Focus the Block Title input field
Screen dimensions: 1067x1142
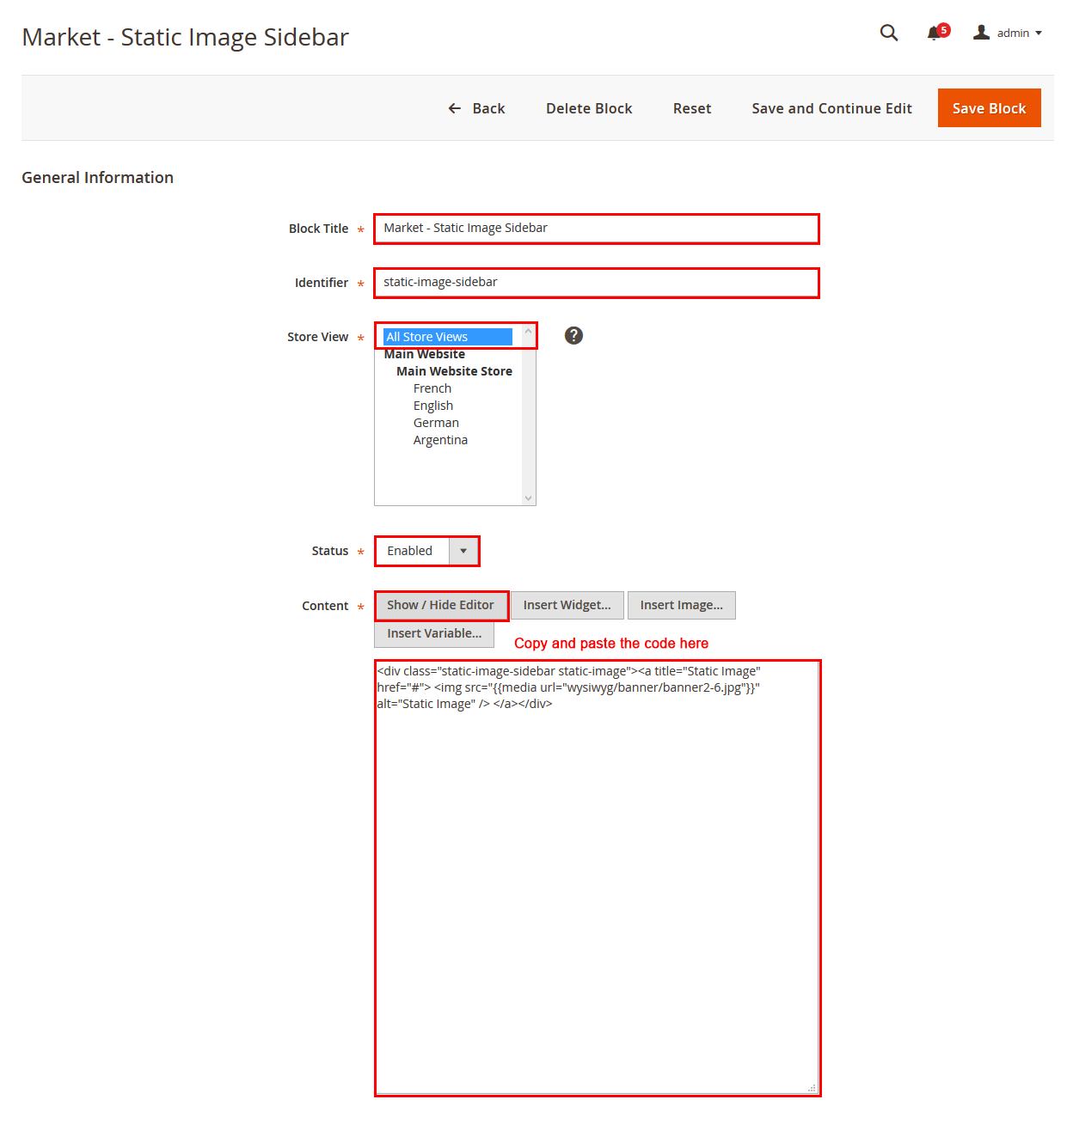597,229
